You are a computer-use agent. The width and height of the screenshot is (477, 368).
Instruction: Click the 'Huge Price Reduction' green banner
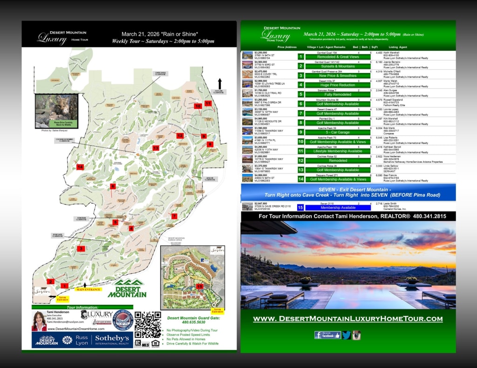coord(337,85)
